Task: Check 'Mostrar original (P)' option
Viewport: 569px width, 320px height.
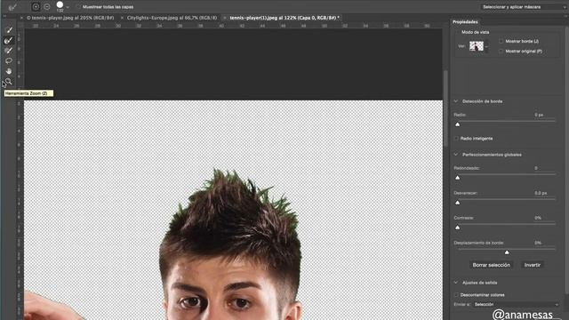Action: 501,52
